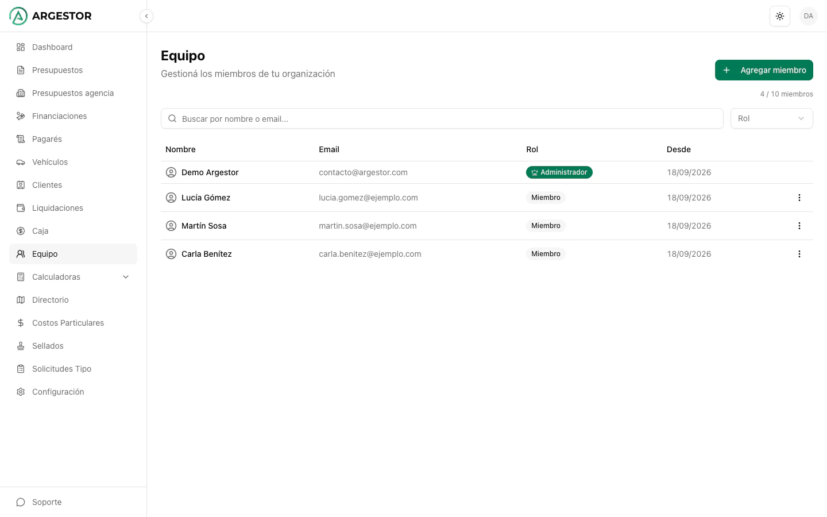Click the Administrador role badge
This screenshot has height=517, width=827.
pos(559,172)
